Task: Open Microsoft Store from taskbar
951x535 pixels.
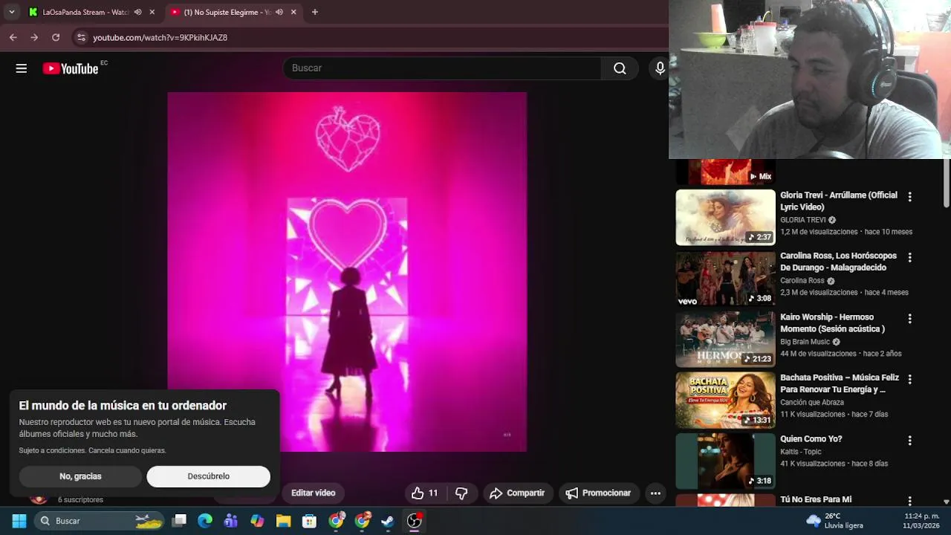Action: (x=309, y=521)
